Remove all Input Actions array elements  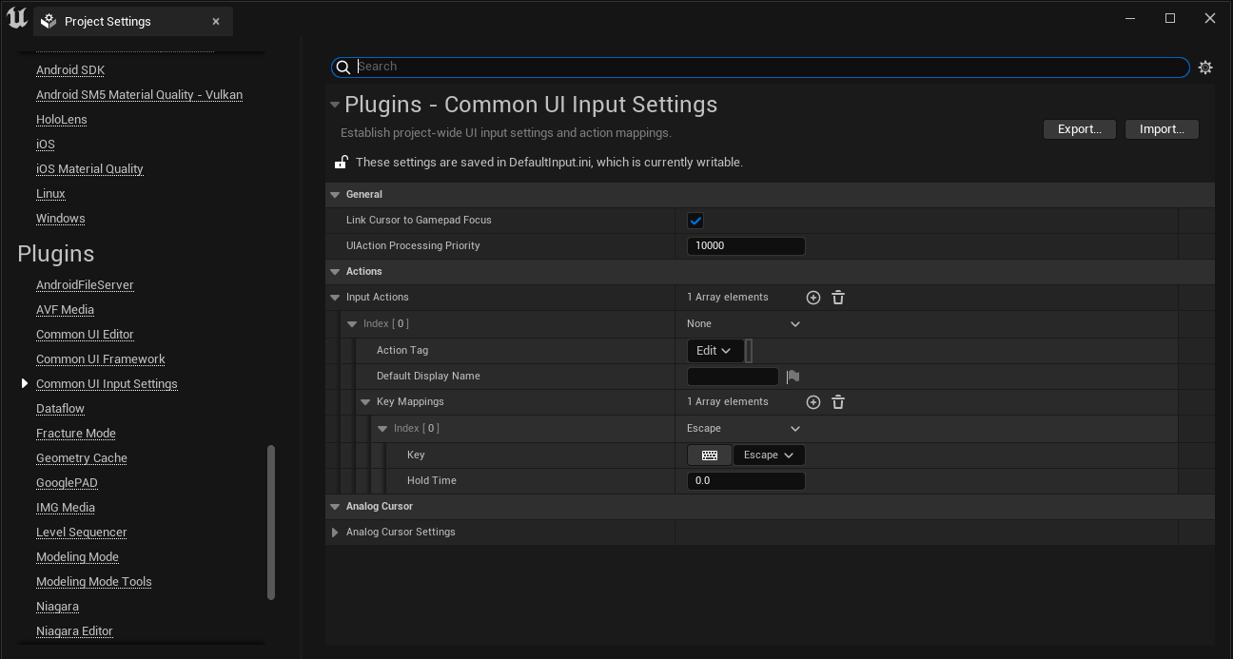[838, 298]
